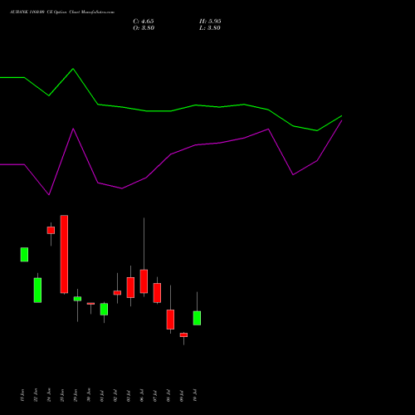Select the 09 Jul date label

click(182, 396)
